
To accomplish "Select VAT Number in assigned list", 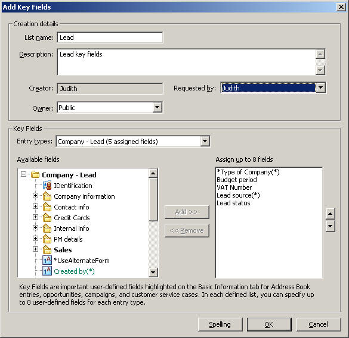I will point(234,187).
